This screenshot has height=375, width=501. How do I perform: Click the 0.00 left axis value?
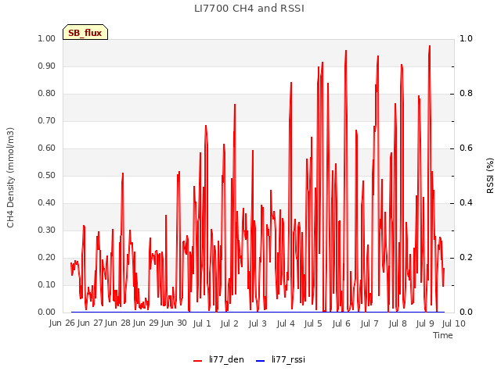46,312
